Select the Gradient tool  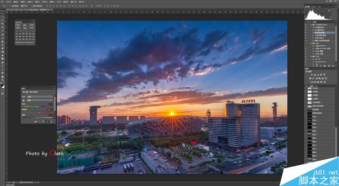[x=3, y=52]
